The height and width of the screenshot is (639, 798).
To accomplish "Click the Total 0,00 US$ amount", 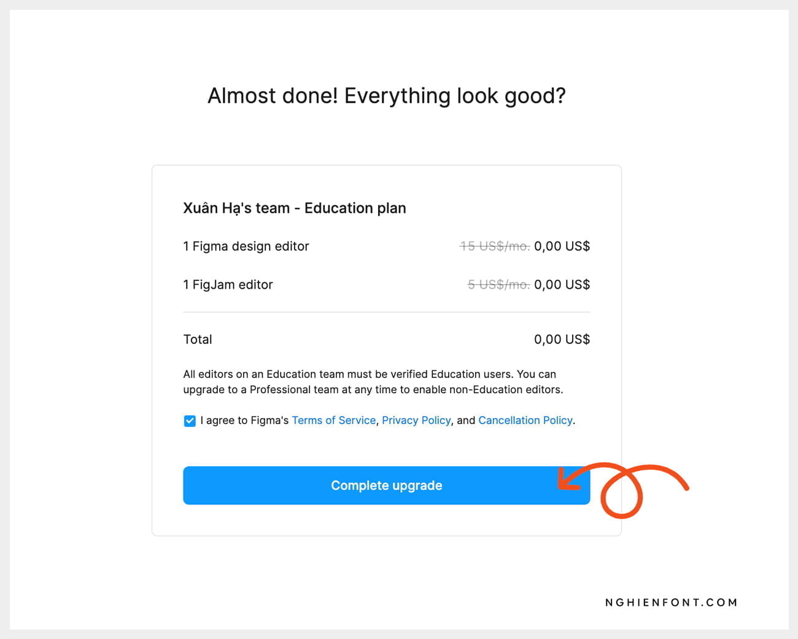I will click(562, 339).
